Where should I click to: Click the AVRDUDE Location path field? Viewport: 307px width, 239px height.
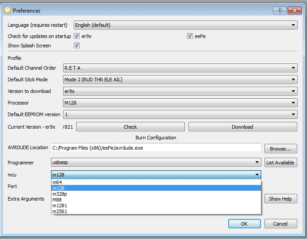point(156,148)
